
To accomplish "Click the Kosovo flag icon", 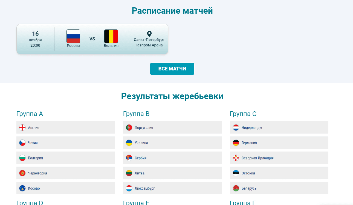I will coord(22,188).
